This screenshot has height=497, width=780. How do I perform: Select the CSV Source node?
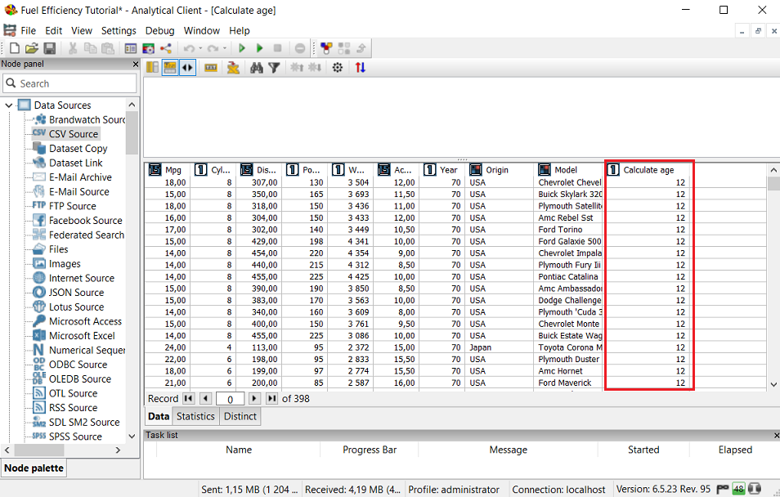tap(73, 134)
